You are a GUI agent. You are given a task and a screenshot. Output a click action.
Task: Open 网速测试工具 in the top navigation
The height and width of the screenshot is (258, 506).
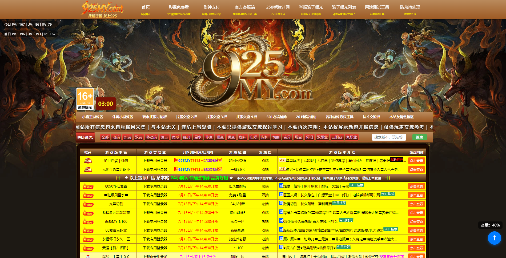377,7
